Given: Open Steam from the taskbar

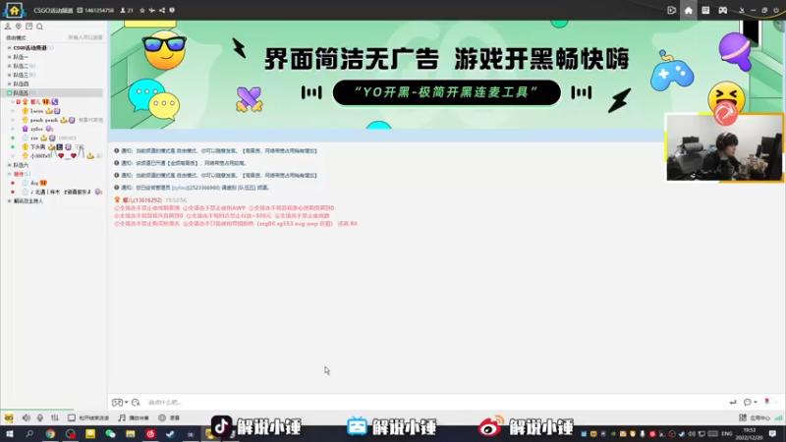Looking at the screenshot, I should coord(170,434).
